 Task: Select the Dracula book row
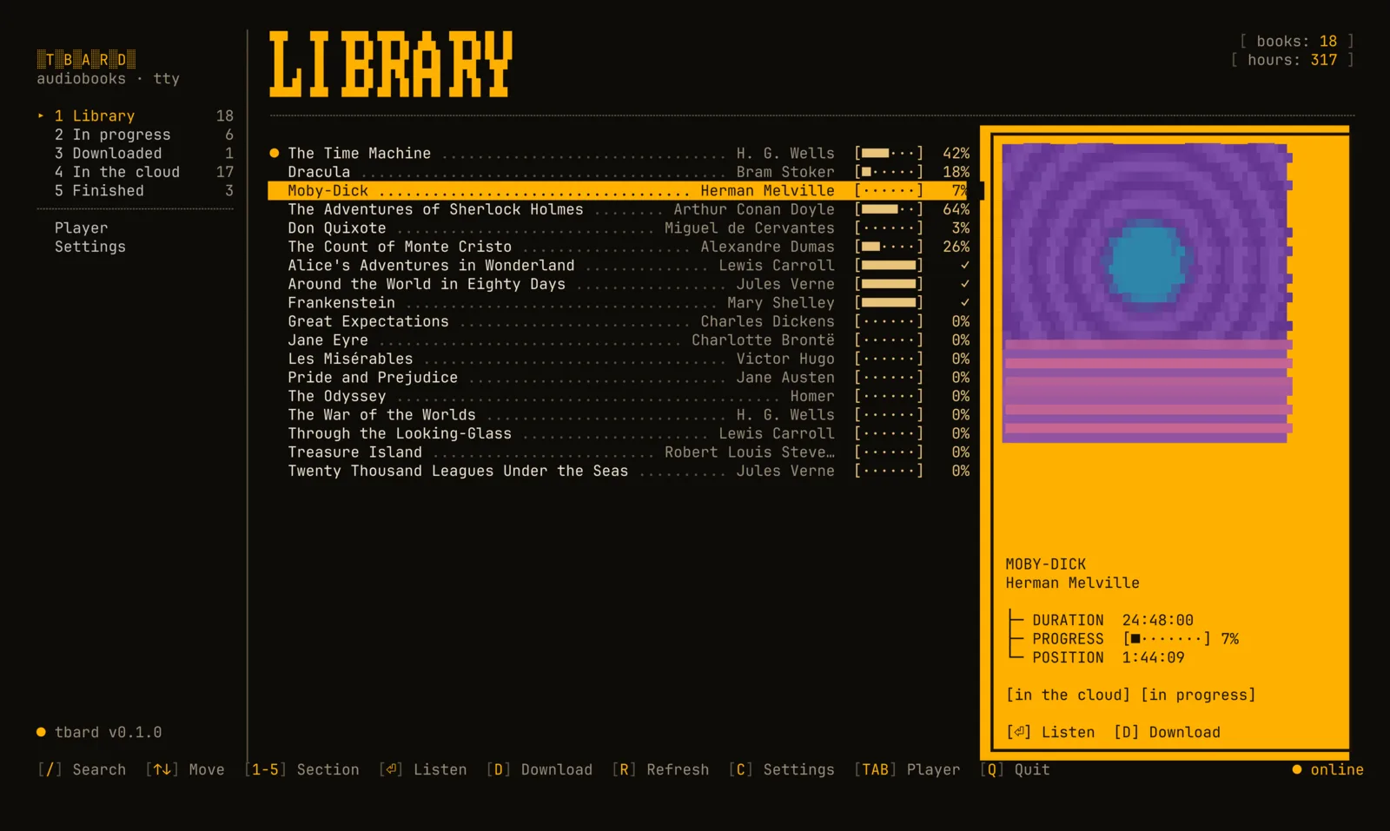[619, 172]
